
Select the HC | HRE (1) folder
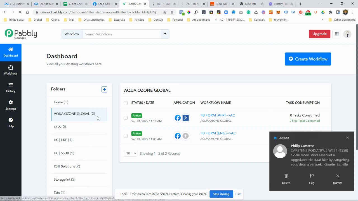pyautogui.click(x=79, y=140)
